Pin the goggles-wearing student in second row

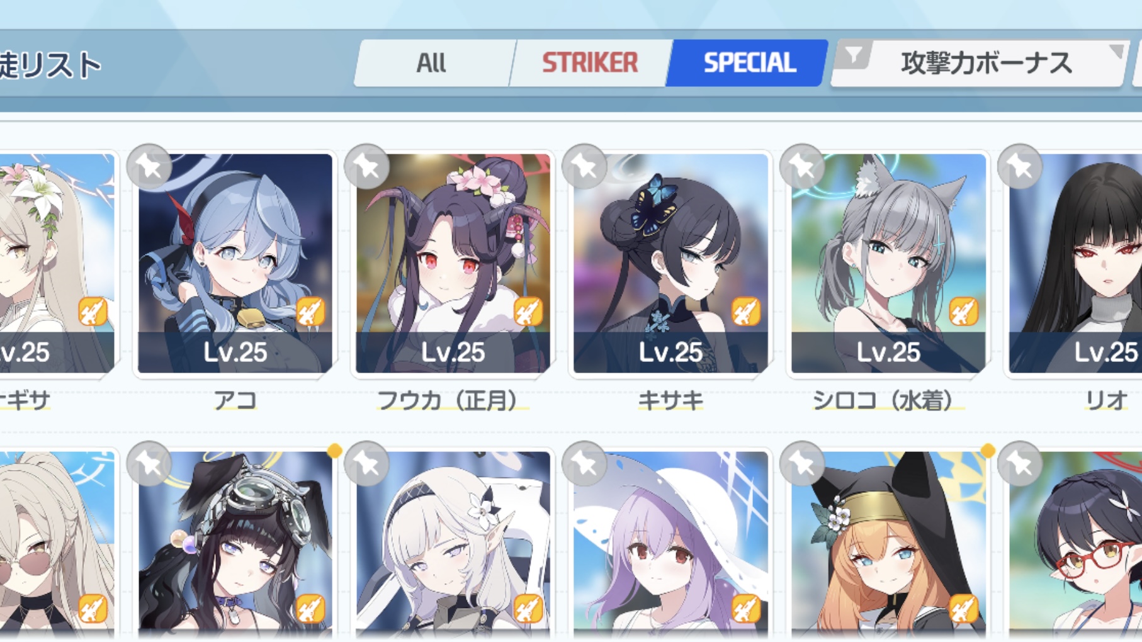(x=149, y=464)
